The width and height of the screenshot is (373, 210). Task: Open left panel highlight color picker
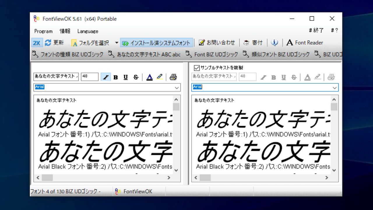point(159,77)
